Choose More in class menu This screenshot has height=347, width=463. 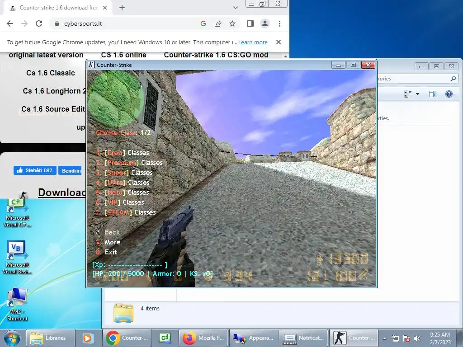[x=109, y=242]
